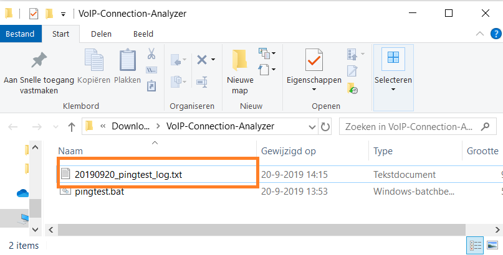Sort files by the Type column
The image size is (503, 255).
coord(382,151)
